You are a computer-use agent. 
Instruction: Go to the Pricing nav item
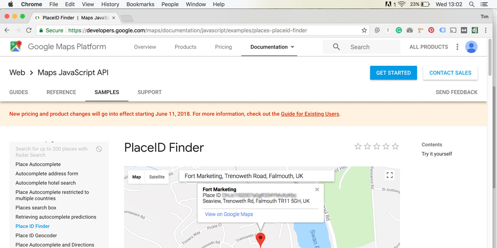tap(223, 47)
